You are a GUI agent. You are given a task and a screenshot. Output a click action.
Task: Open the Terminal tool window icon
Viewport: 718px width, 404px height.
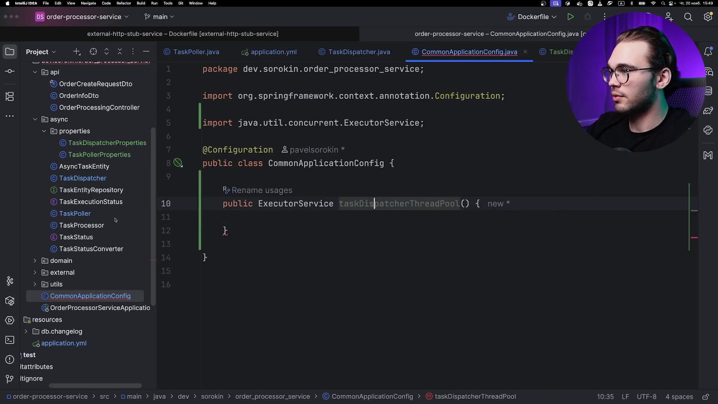coord(10,340)
